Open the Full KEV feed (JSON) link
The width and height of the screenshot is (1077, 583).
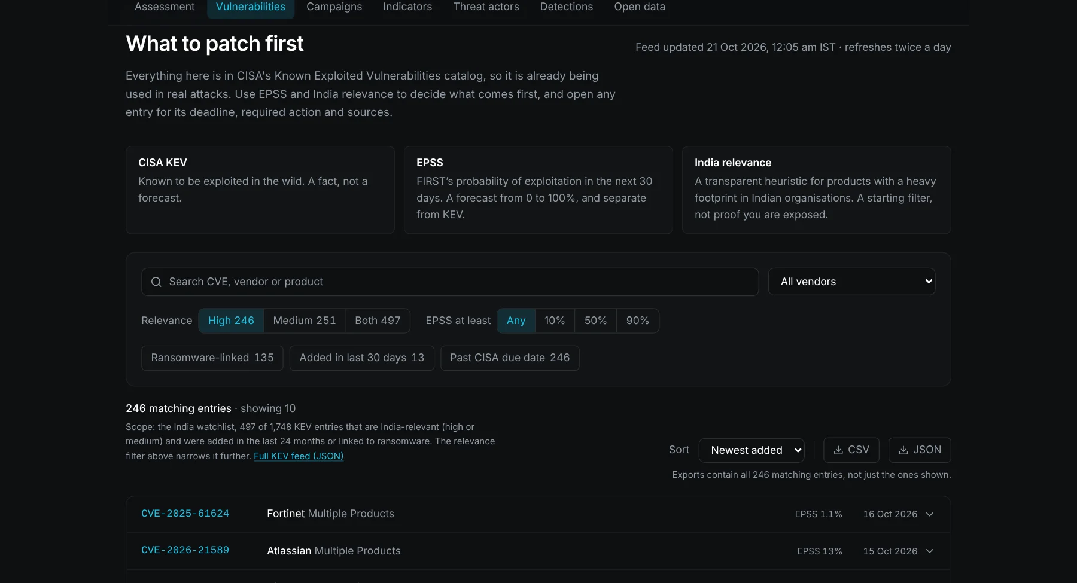tap(299, 456)
